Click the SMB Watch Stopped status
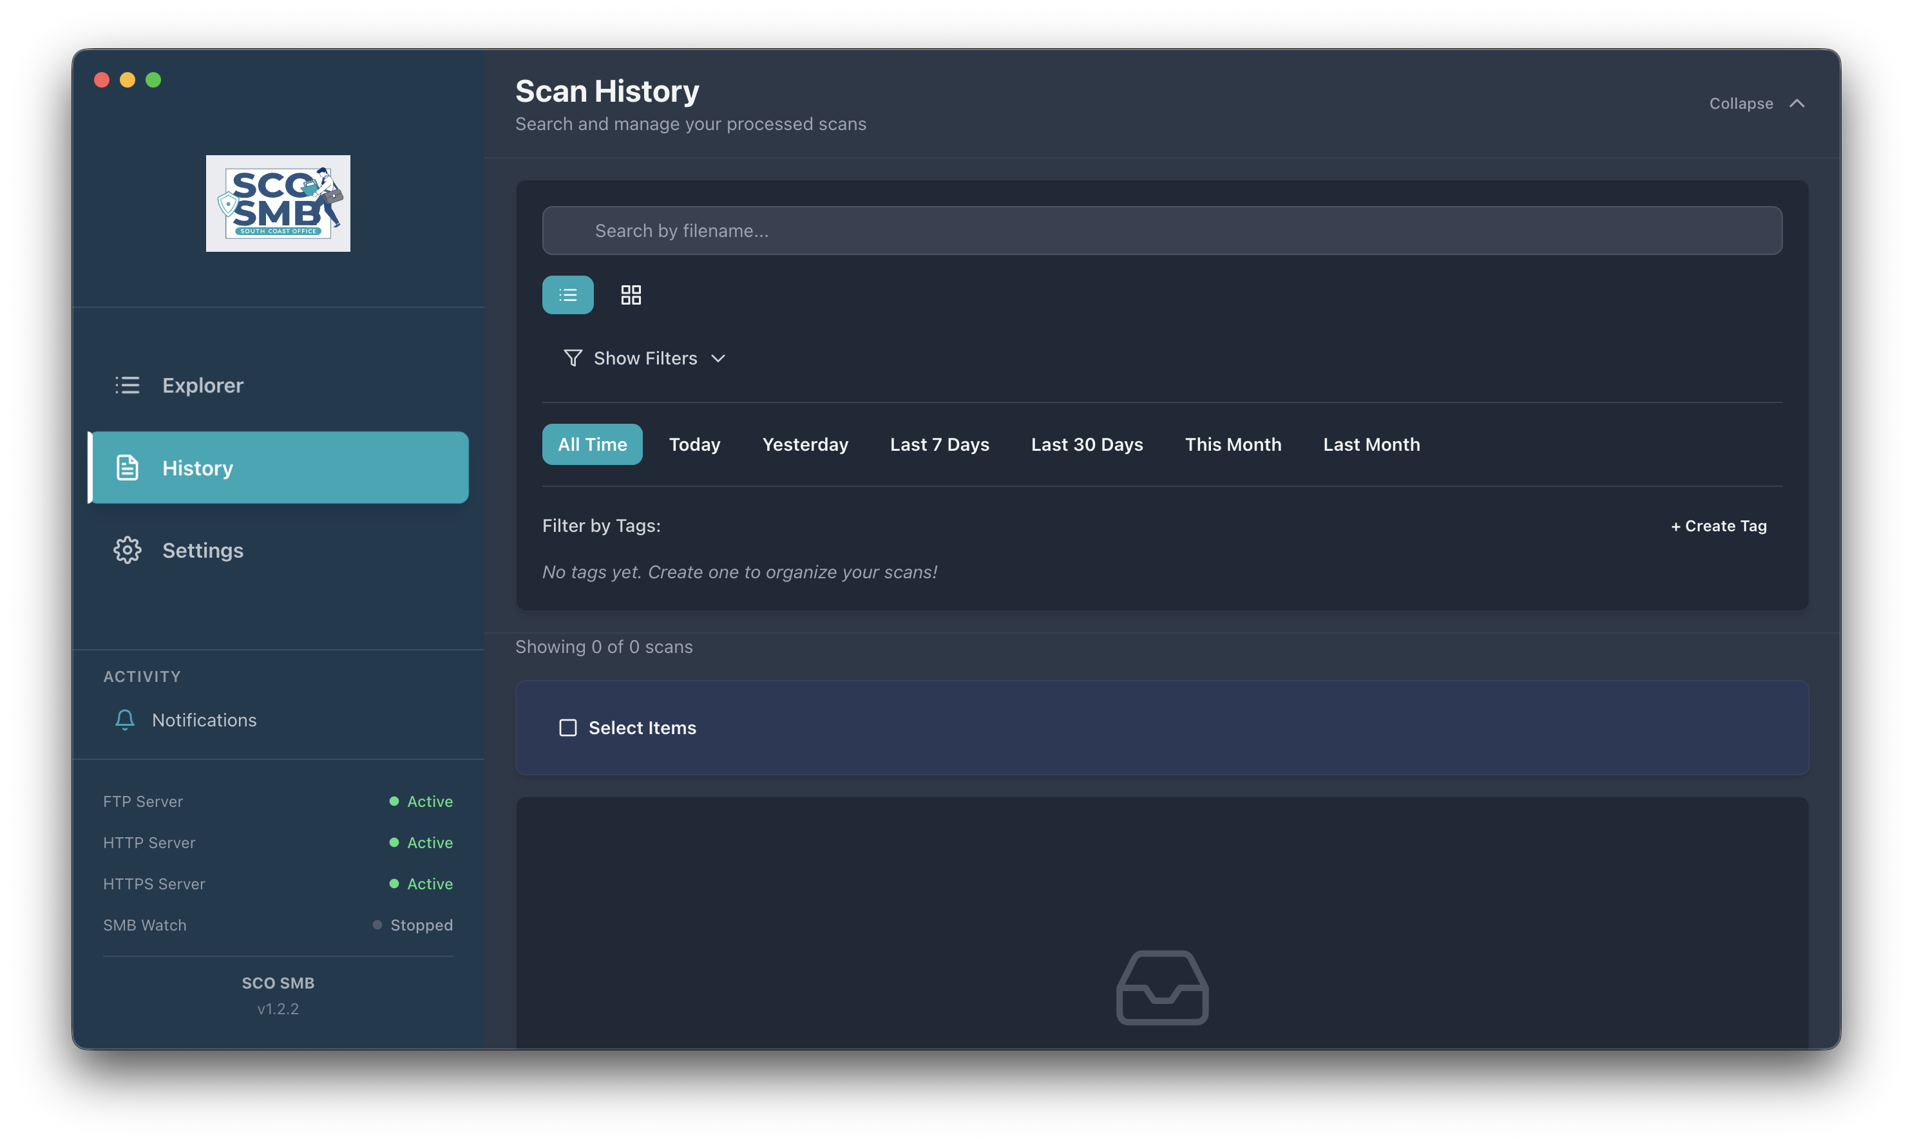This screenshot has height=1145, width=1913. click(412, 924)
